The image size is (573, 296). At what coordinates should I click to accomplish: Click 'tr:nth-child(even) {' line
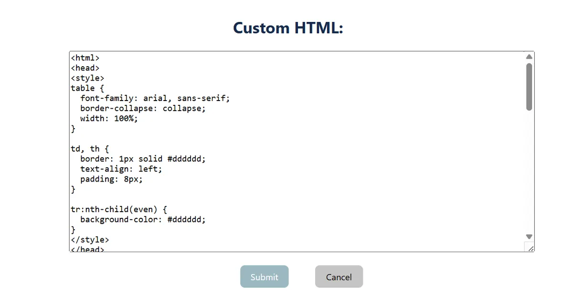119,209
